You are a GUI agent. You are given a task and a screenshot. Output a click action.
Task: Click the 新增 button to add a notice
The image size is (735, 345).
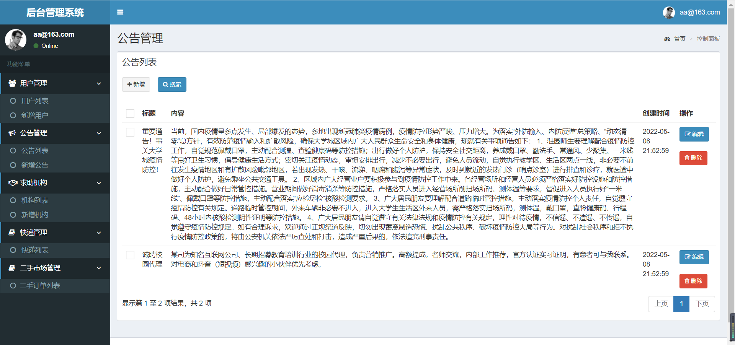point(136,85)
